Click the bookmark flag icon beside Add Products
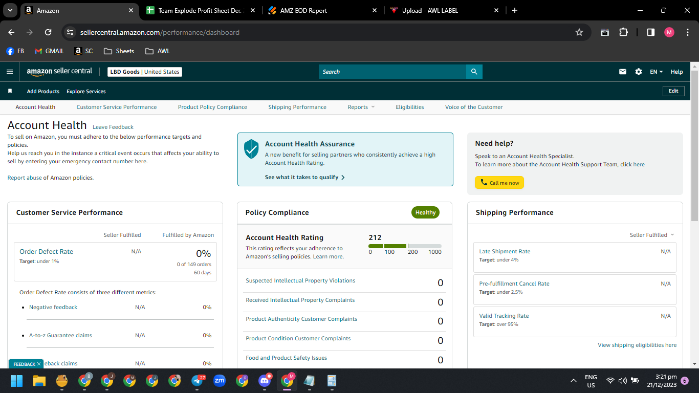Image resolution: width=699 pixels, height=393 pixels. (10, 91)
